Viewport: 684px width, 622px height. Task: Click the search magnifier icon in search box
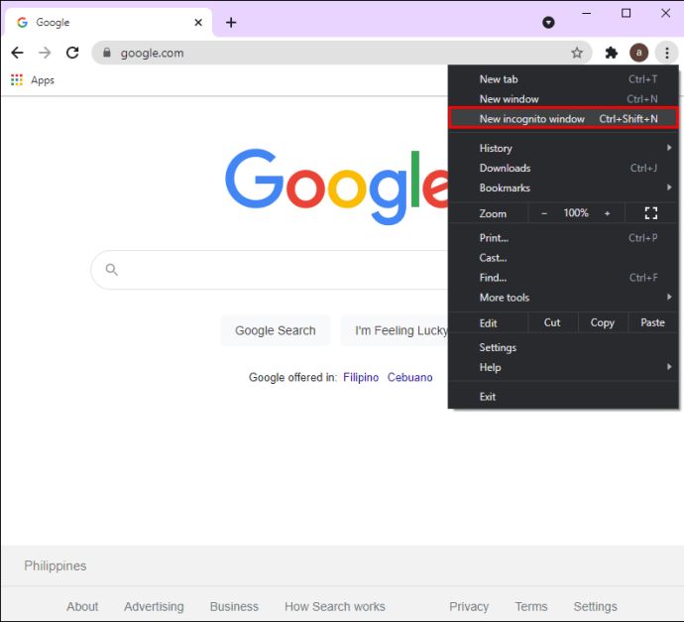point(112,270)
